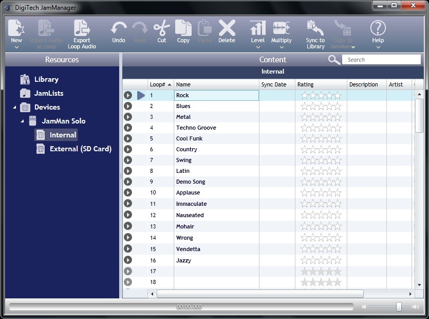Play the Metal loop preview

[128, 117]
